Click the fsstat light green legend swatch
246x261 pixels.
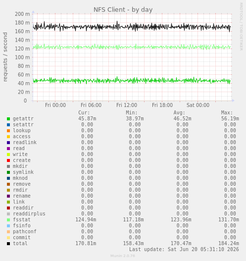point(8,220)
